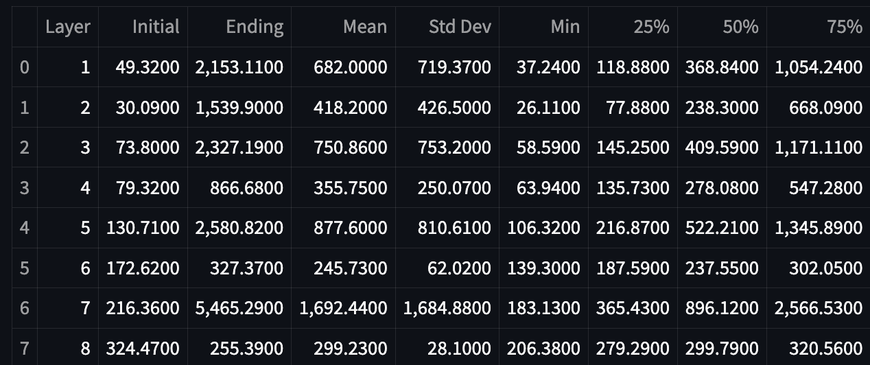
Task: Select the Ending cell showing 5,465.2900
Action: pyautogui.click(x=239, y=307)
